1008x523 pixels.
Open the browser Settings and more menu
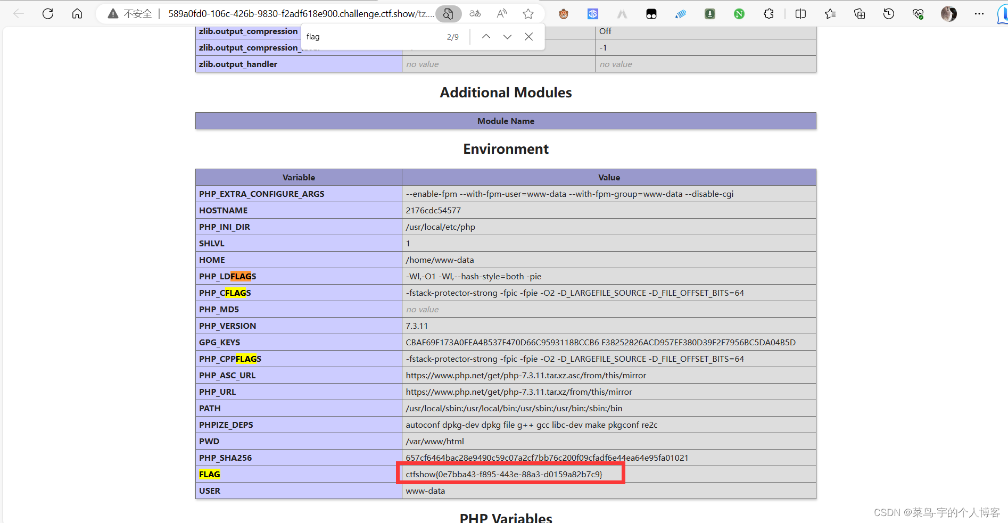[x=979, y=14]
